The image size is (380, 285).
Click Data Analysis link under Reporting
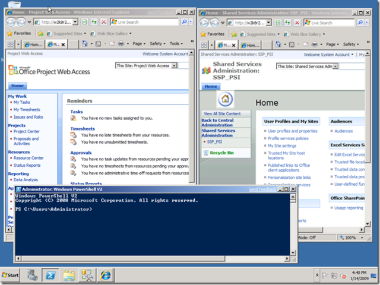point(26,180)
